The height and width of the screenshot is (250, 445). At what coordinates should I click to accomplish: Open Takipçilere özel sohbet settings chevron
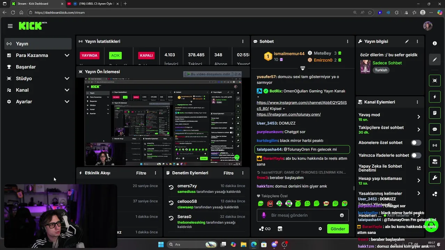coord(419,130)
